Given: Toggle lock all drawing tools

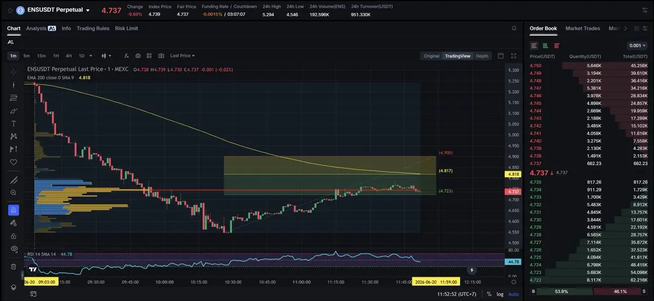Looking at the screenshot, I should click(x=14, y=236).
